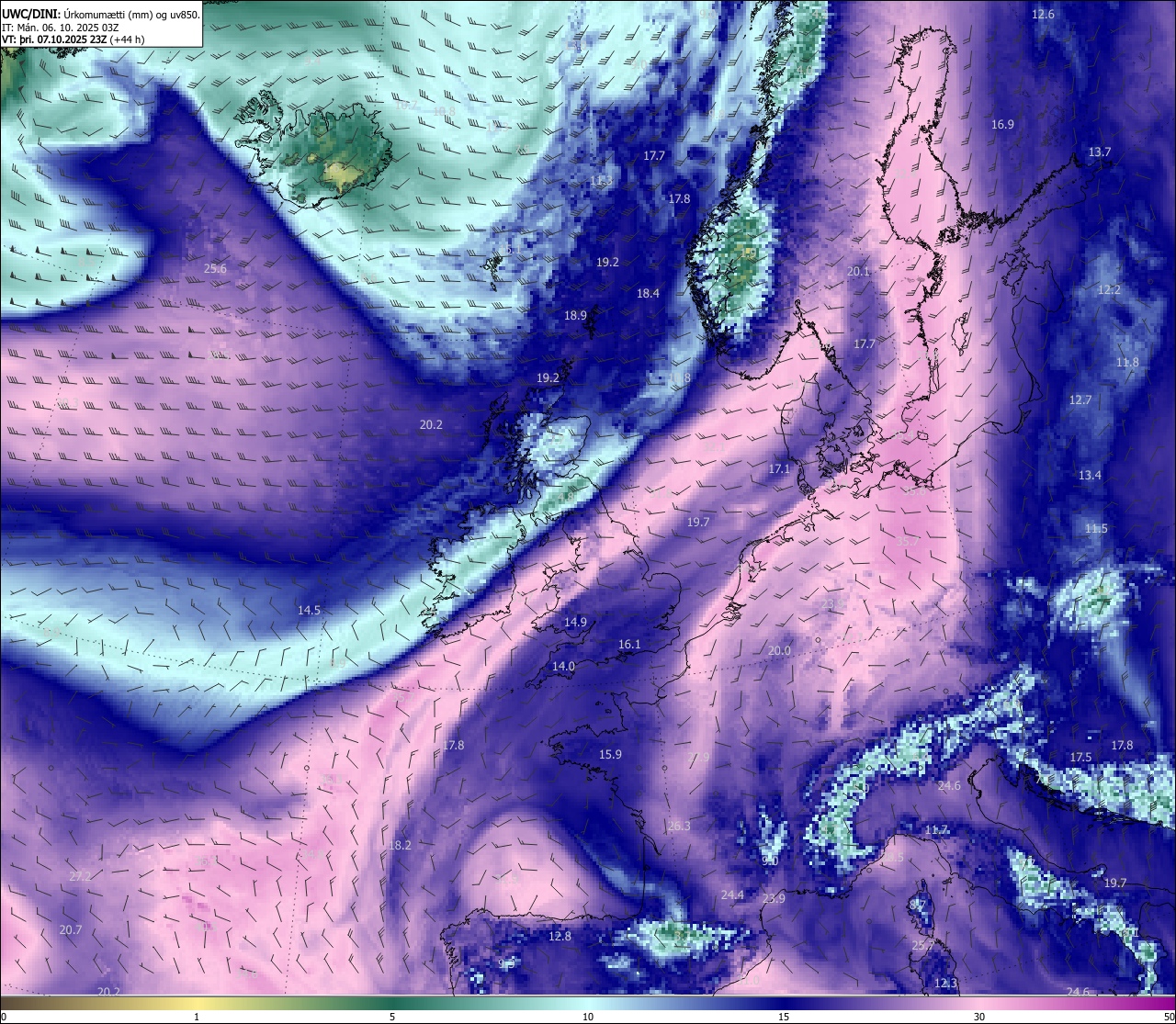Viewport: 1176px width, 1024px height.
Task: Click the 12.2 value on the map
Action: 1109,290
